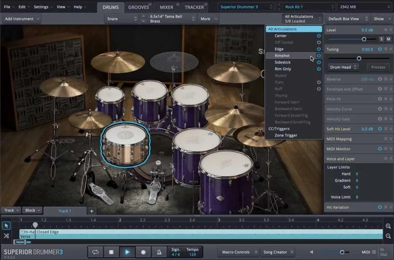
Task: Open the Track dropdown menu
Action: pyautogui.click(x=11, y=210)
